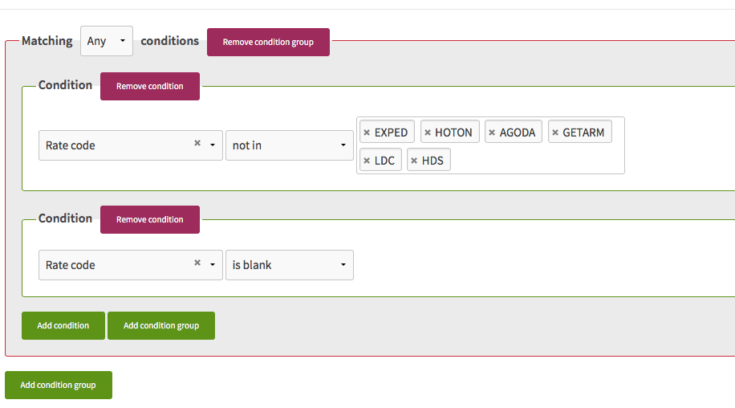
Task: Click Remove condition group button
Action: (x=268, y=43)
